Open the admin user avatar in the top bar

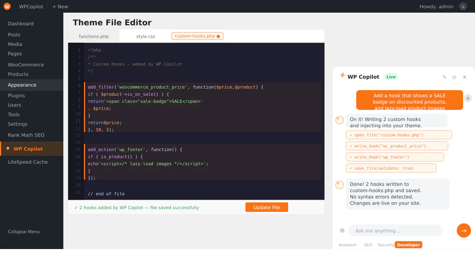(463, 6)
